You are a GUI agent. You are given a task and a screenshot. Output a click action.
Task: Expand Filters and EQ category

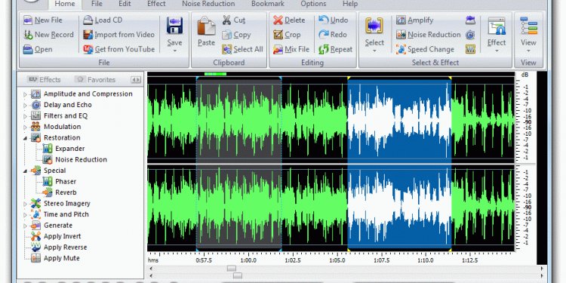(25, 116)
